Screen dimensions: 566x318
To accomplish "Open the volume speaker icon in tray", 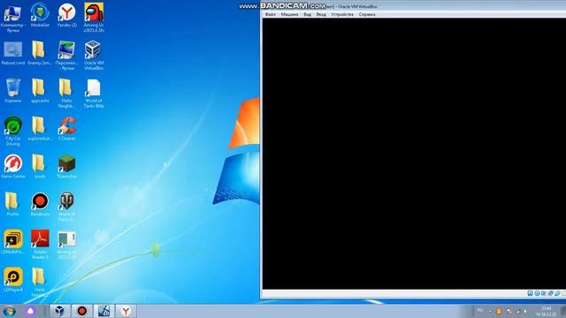I will click(525, 311).
